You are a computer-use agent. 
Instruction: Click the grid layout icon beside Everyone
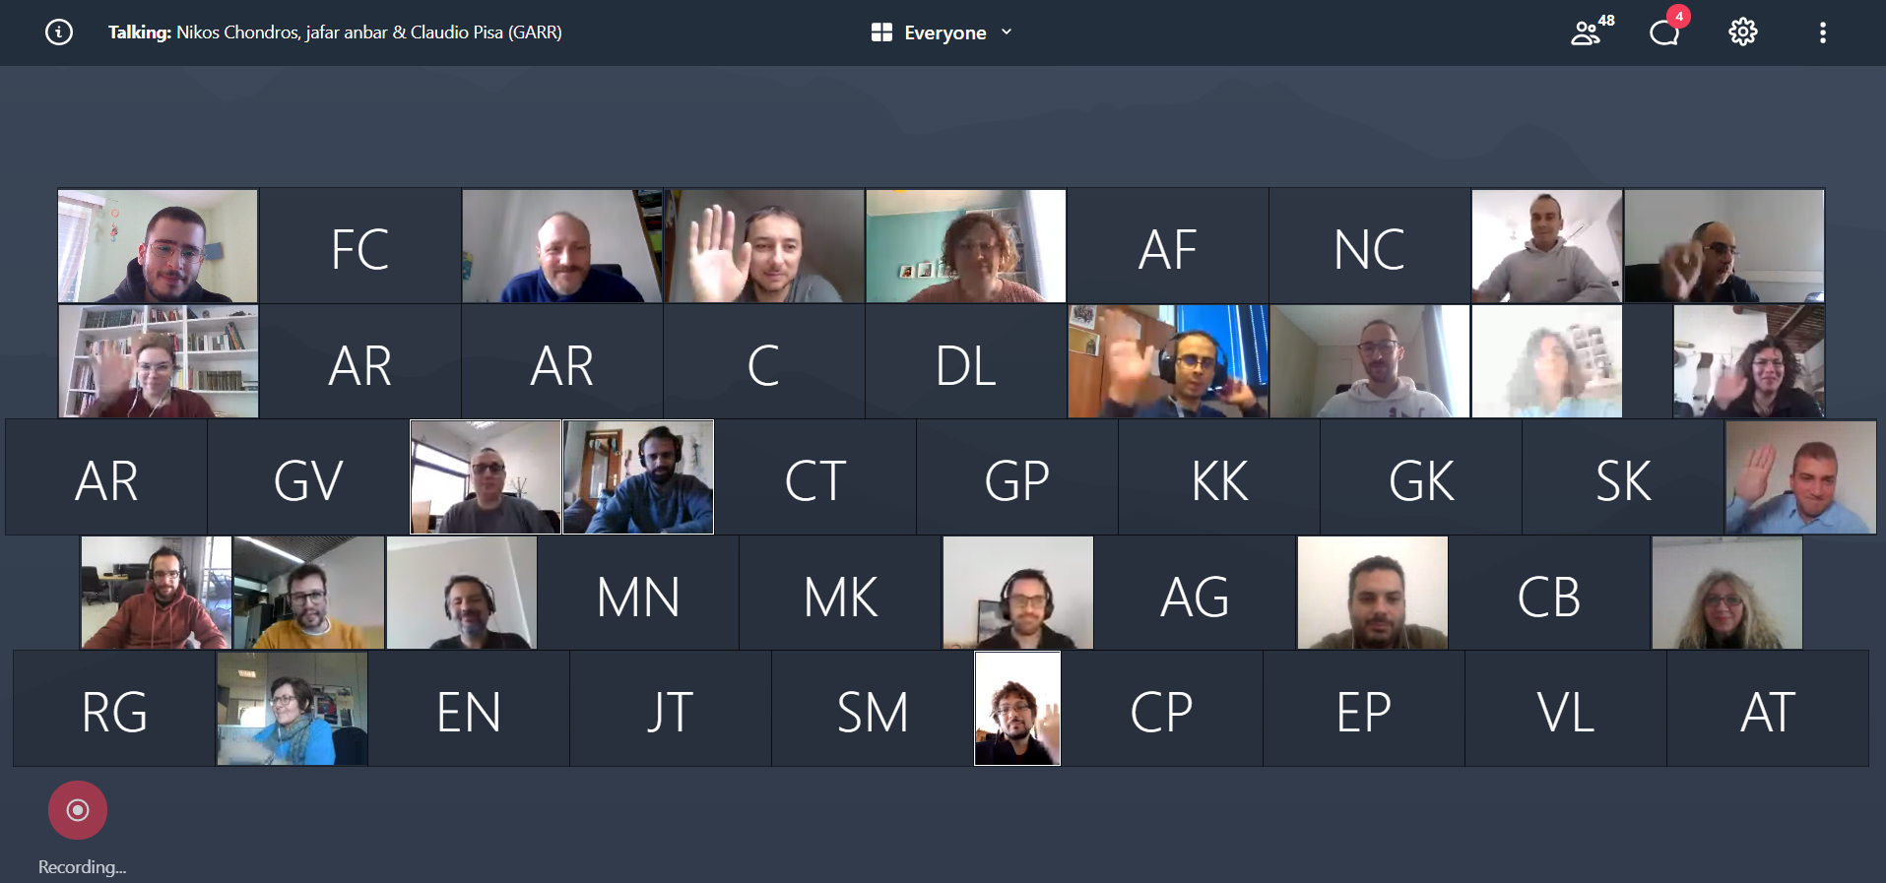[x=881, y=32]
